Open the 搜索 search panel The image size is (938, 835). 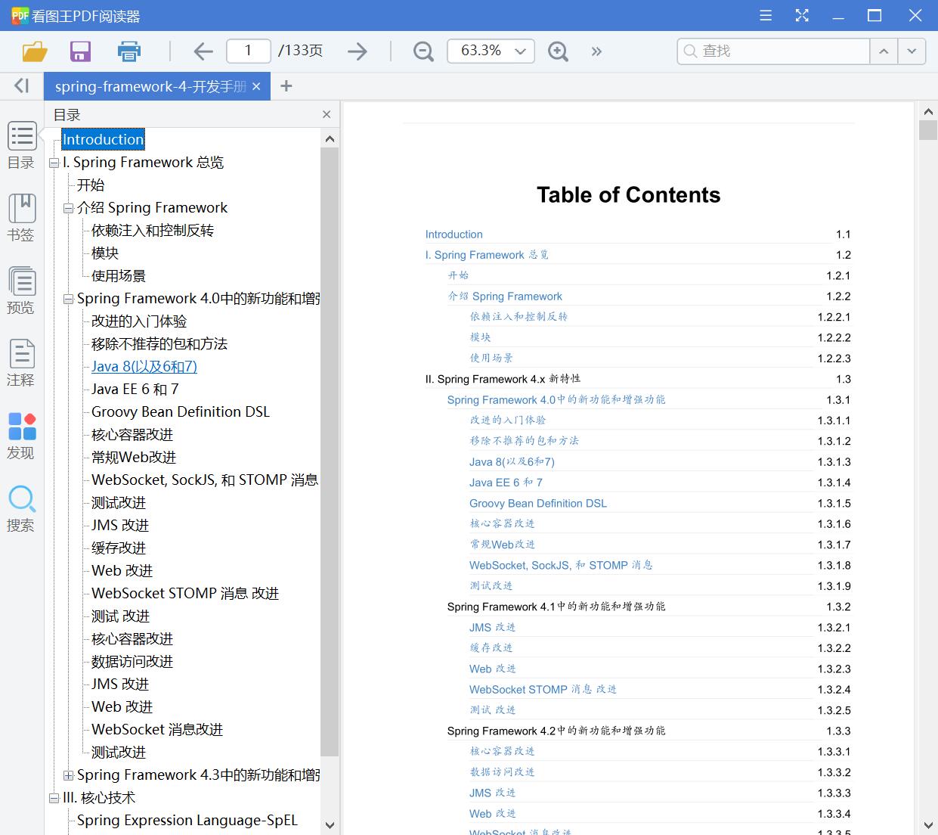(22, 509)
